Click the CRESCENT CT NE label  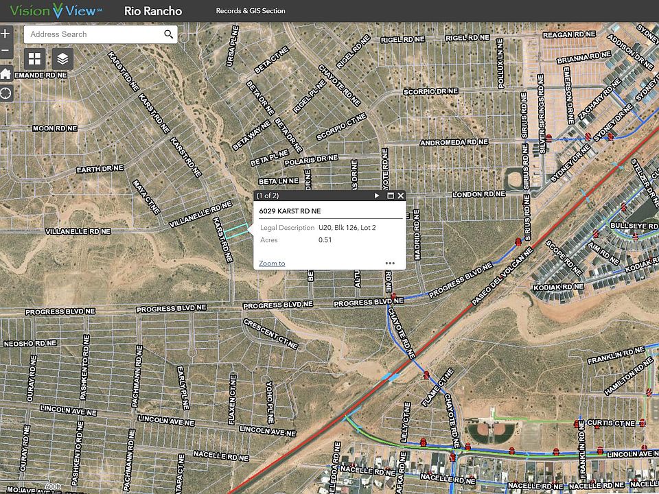[270, 334]
